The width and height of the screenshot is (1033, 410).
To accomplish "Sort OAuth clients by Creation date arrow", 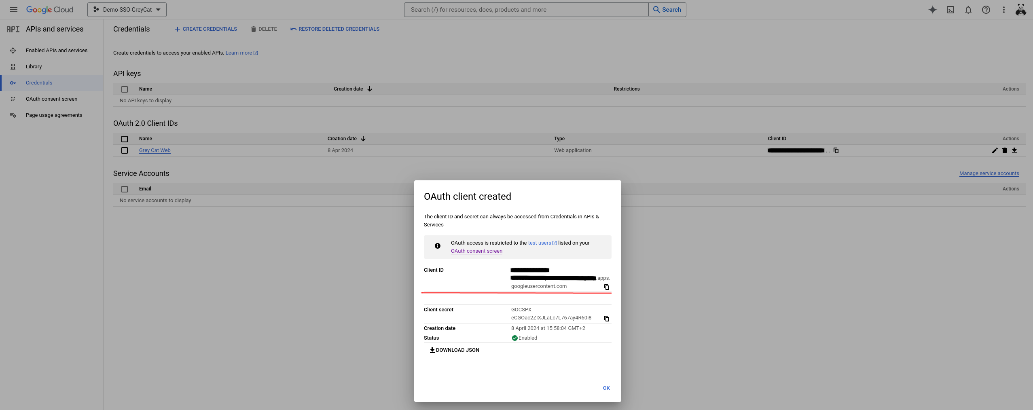I will pyautogui.click(x=363, y=139).
